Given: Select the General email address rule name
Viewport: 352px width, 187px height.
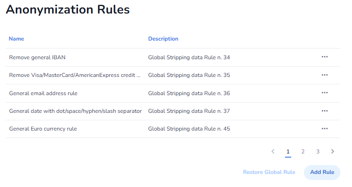Looking at the screenshot, I should (43, 93).
